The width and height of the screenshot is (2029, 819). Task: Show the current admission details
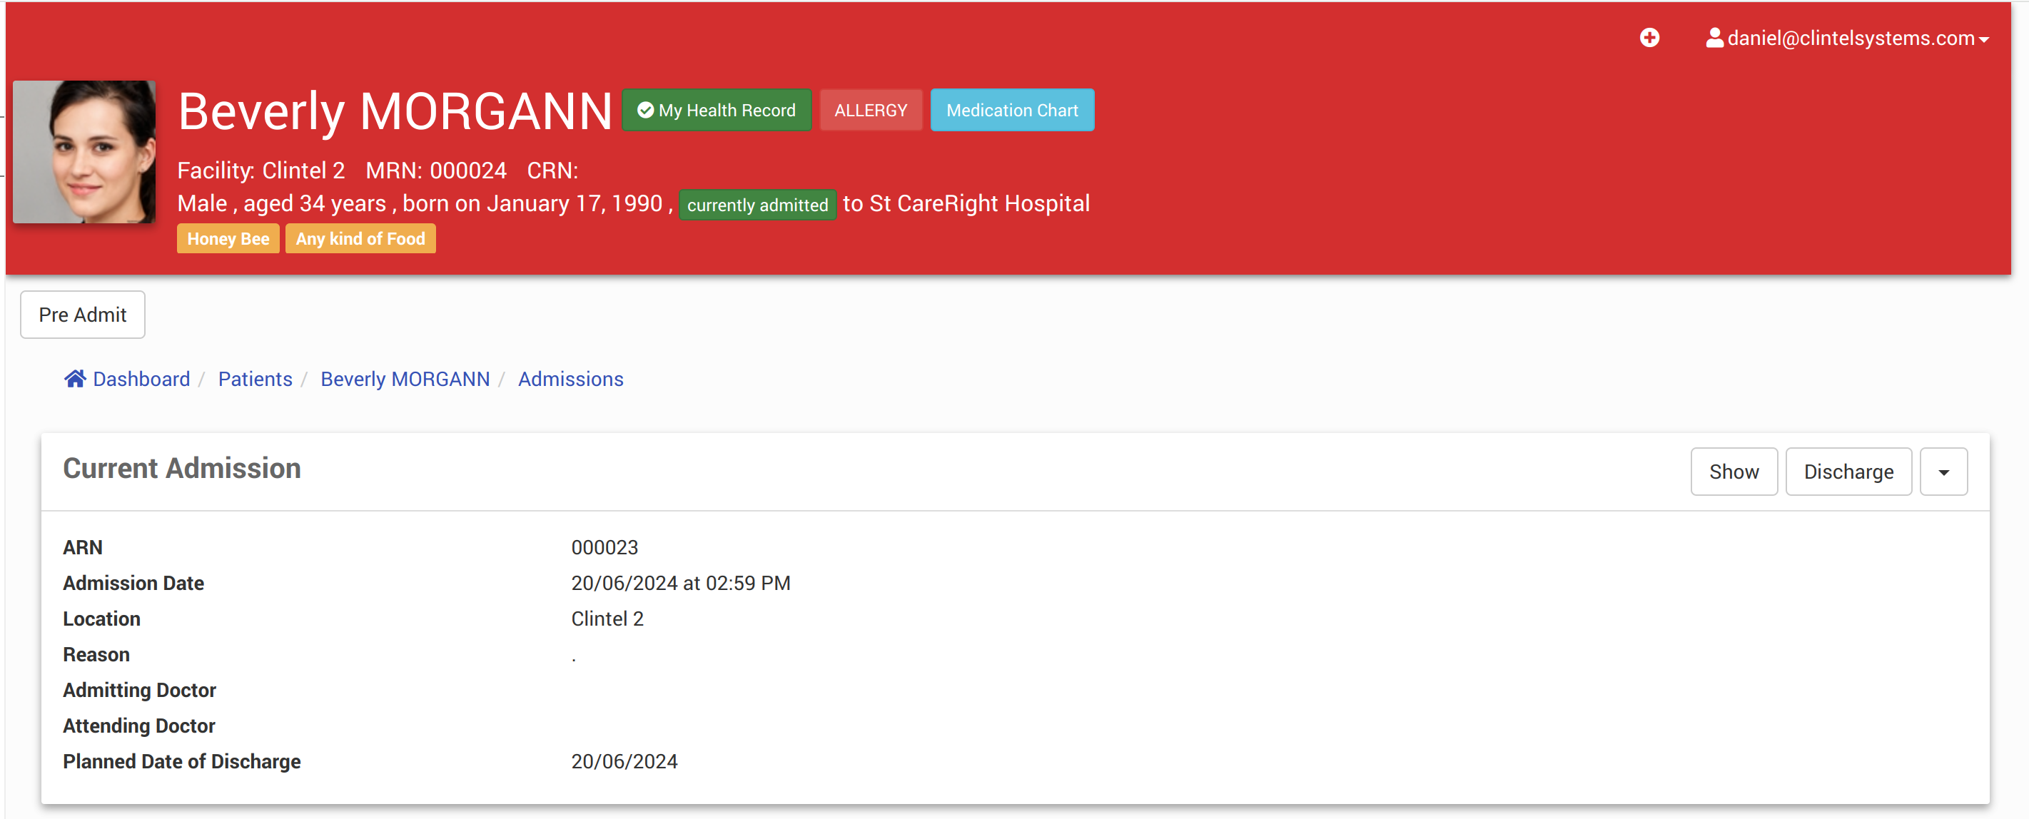pos(1733,472)
